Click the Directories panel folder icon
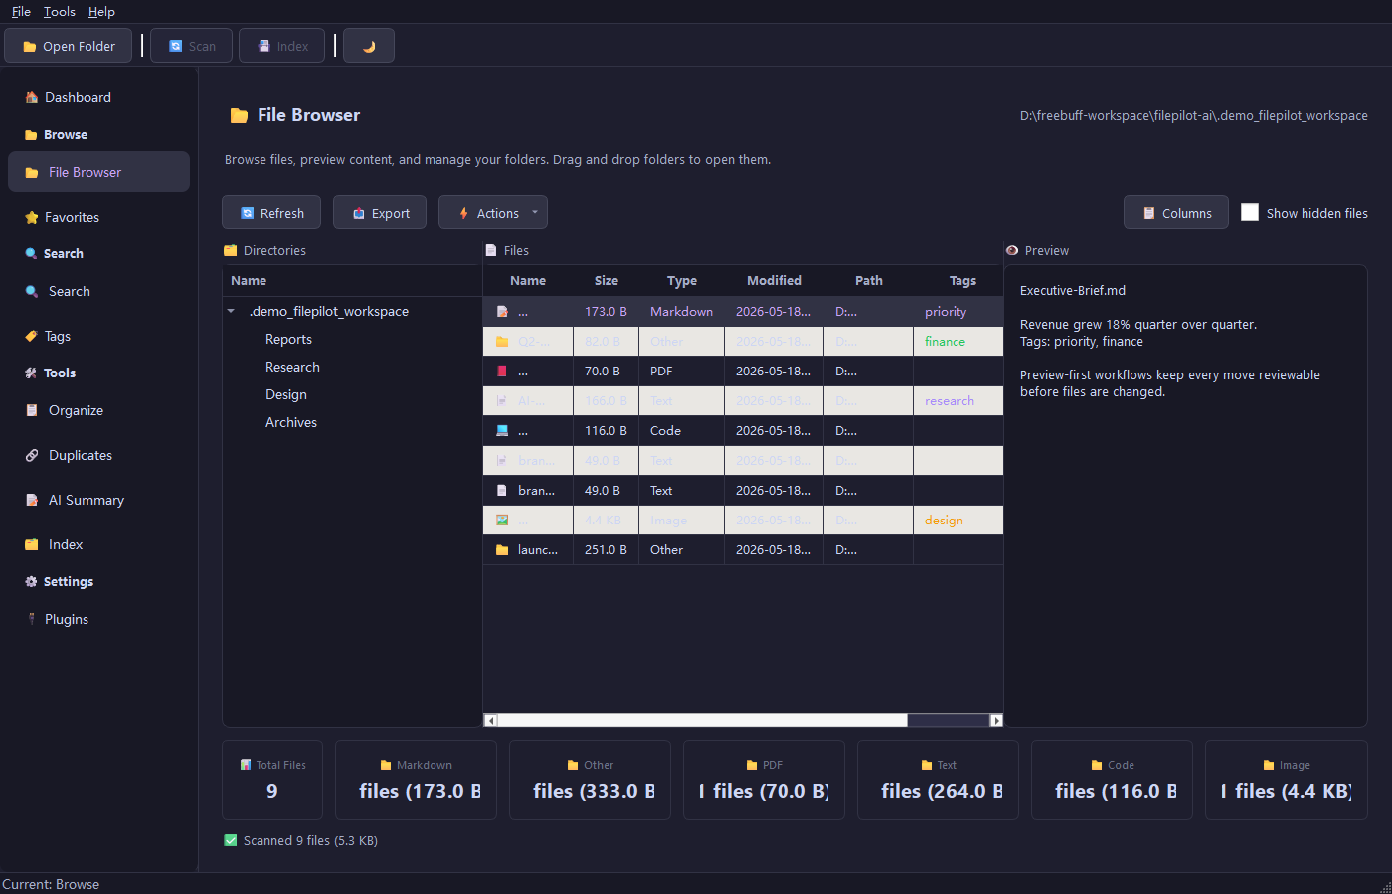Viewport: 1392px width, 894px height. coord(231,251)
